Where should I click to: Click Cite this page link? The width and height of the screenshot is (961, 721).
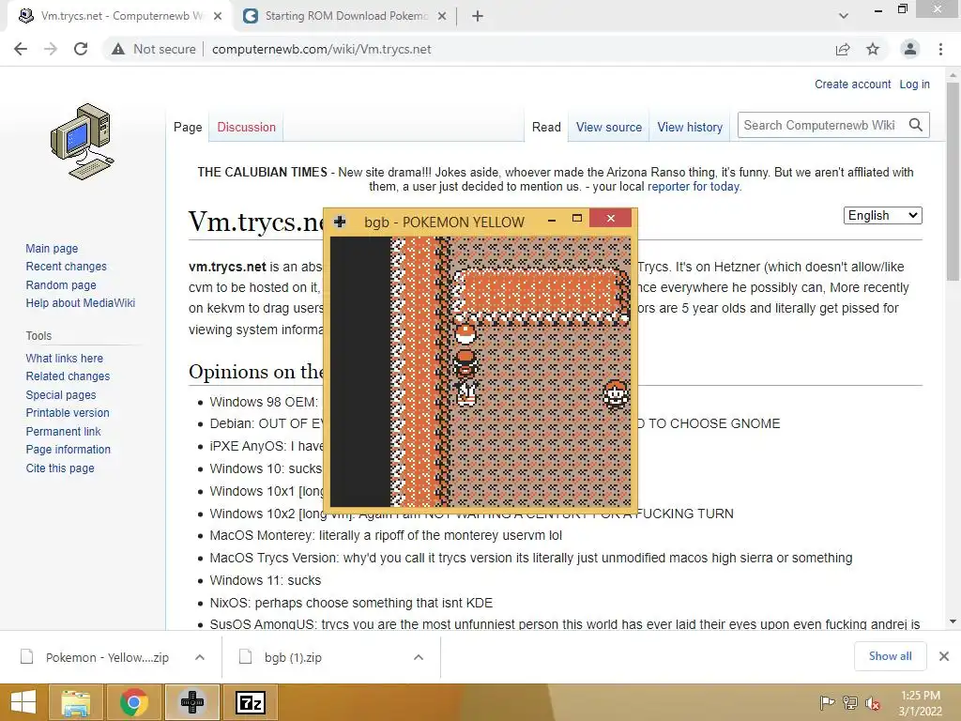[x=60, y=468]
